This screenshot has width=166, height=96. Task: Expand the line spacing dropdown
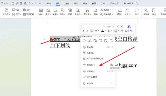112,31
